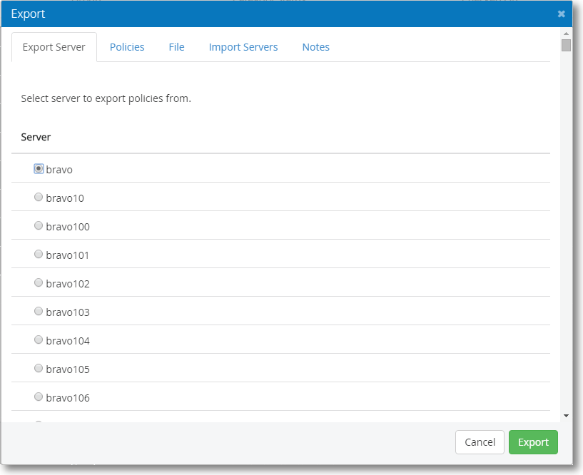Pick the bravo101 radio button
This screenshot has width=583, height=475.
pos(39,254)
